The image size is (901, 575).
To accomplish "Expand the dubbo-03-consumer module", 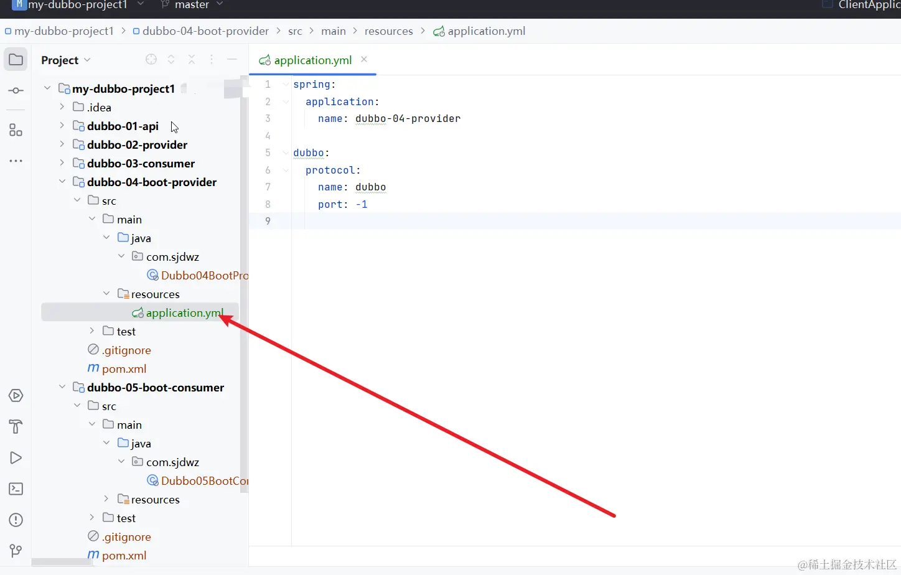I will pyautogui.click(x=62, y=163).
